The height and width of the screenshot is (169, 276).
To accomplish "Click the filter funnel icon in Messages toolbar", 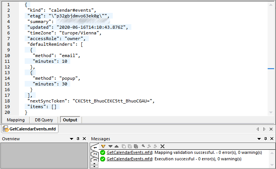I will tap(103, 146).
